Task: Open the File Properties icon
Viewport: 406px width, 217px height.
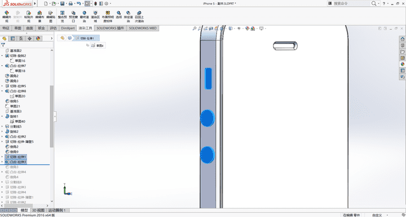Action: coord(101,3)
